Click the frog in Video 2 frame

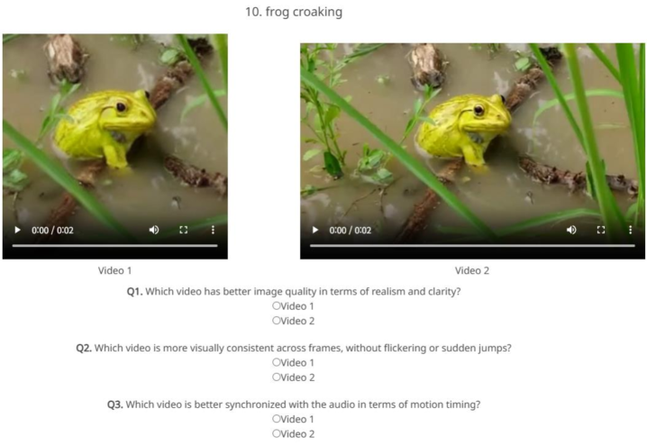463,129
